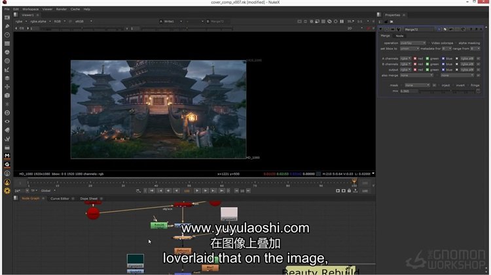Open the B channels rgba dropdown
Viewport: 491px width, 275px height.
coord(405,64)
